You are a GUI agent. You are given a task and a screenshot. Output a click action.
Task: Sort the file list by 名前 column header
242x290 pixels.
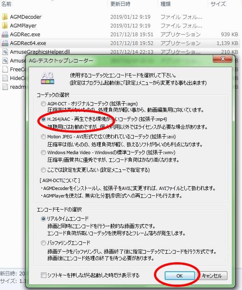pyautogui.click(x=6, y=4)
